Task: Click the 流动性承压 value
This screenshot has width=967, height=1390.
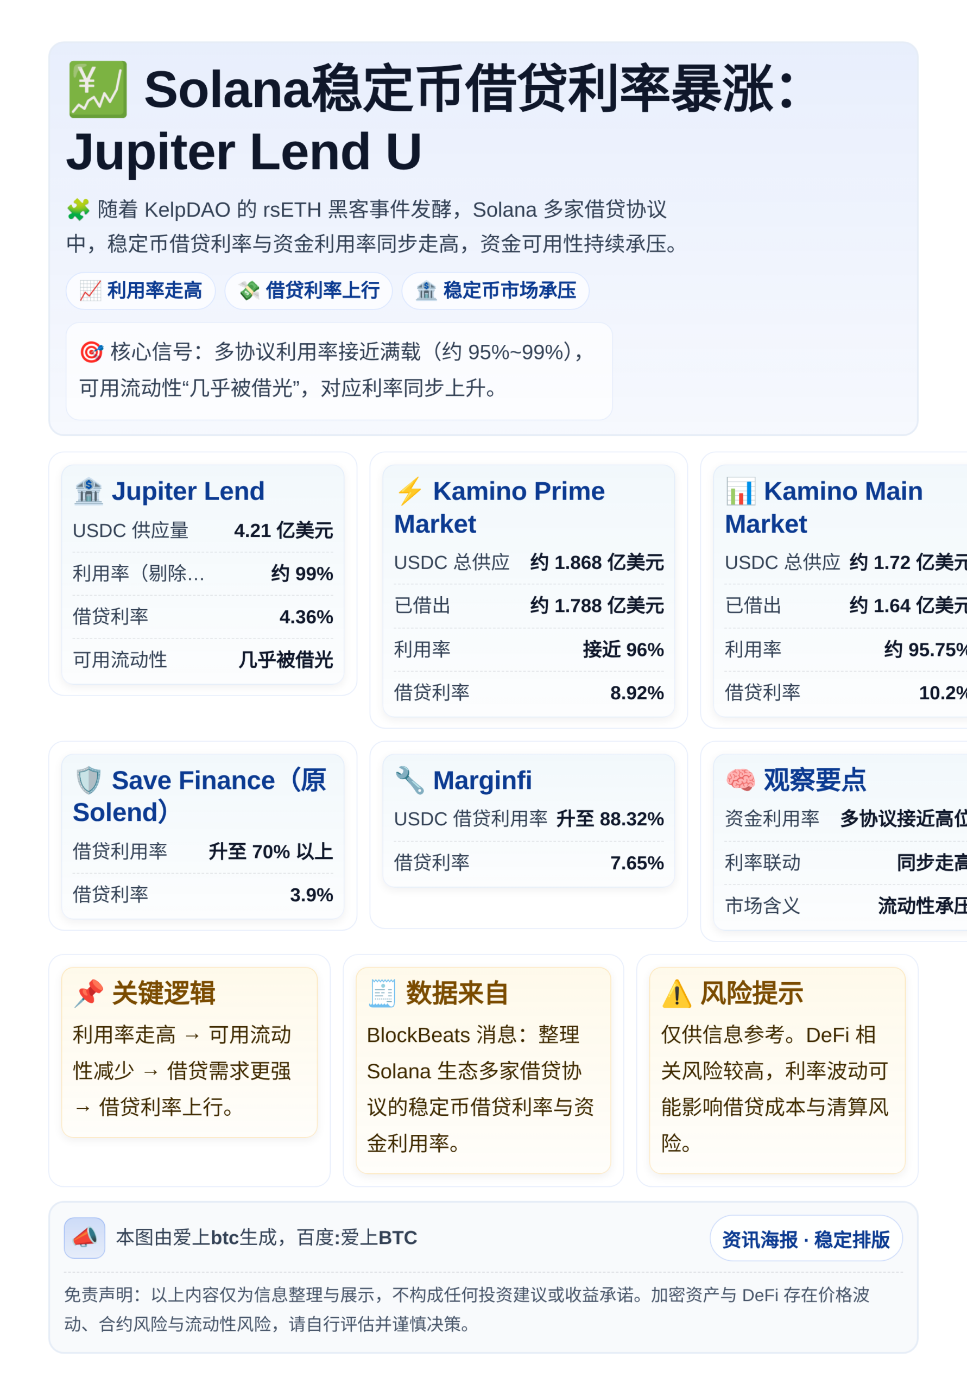Action: coord(922,906)
